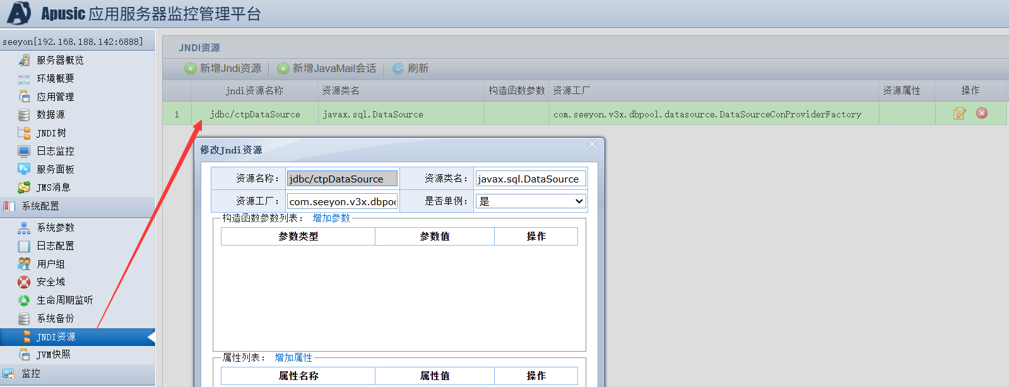This screenshot has width=1009, height=387.
Task: Click the 生命周期监听 icon in sidebar
Action: (x=24, y=301)
